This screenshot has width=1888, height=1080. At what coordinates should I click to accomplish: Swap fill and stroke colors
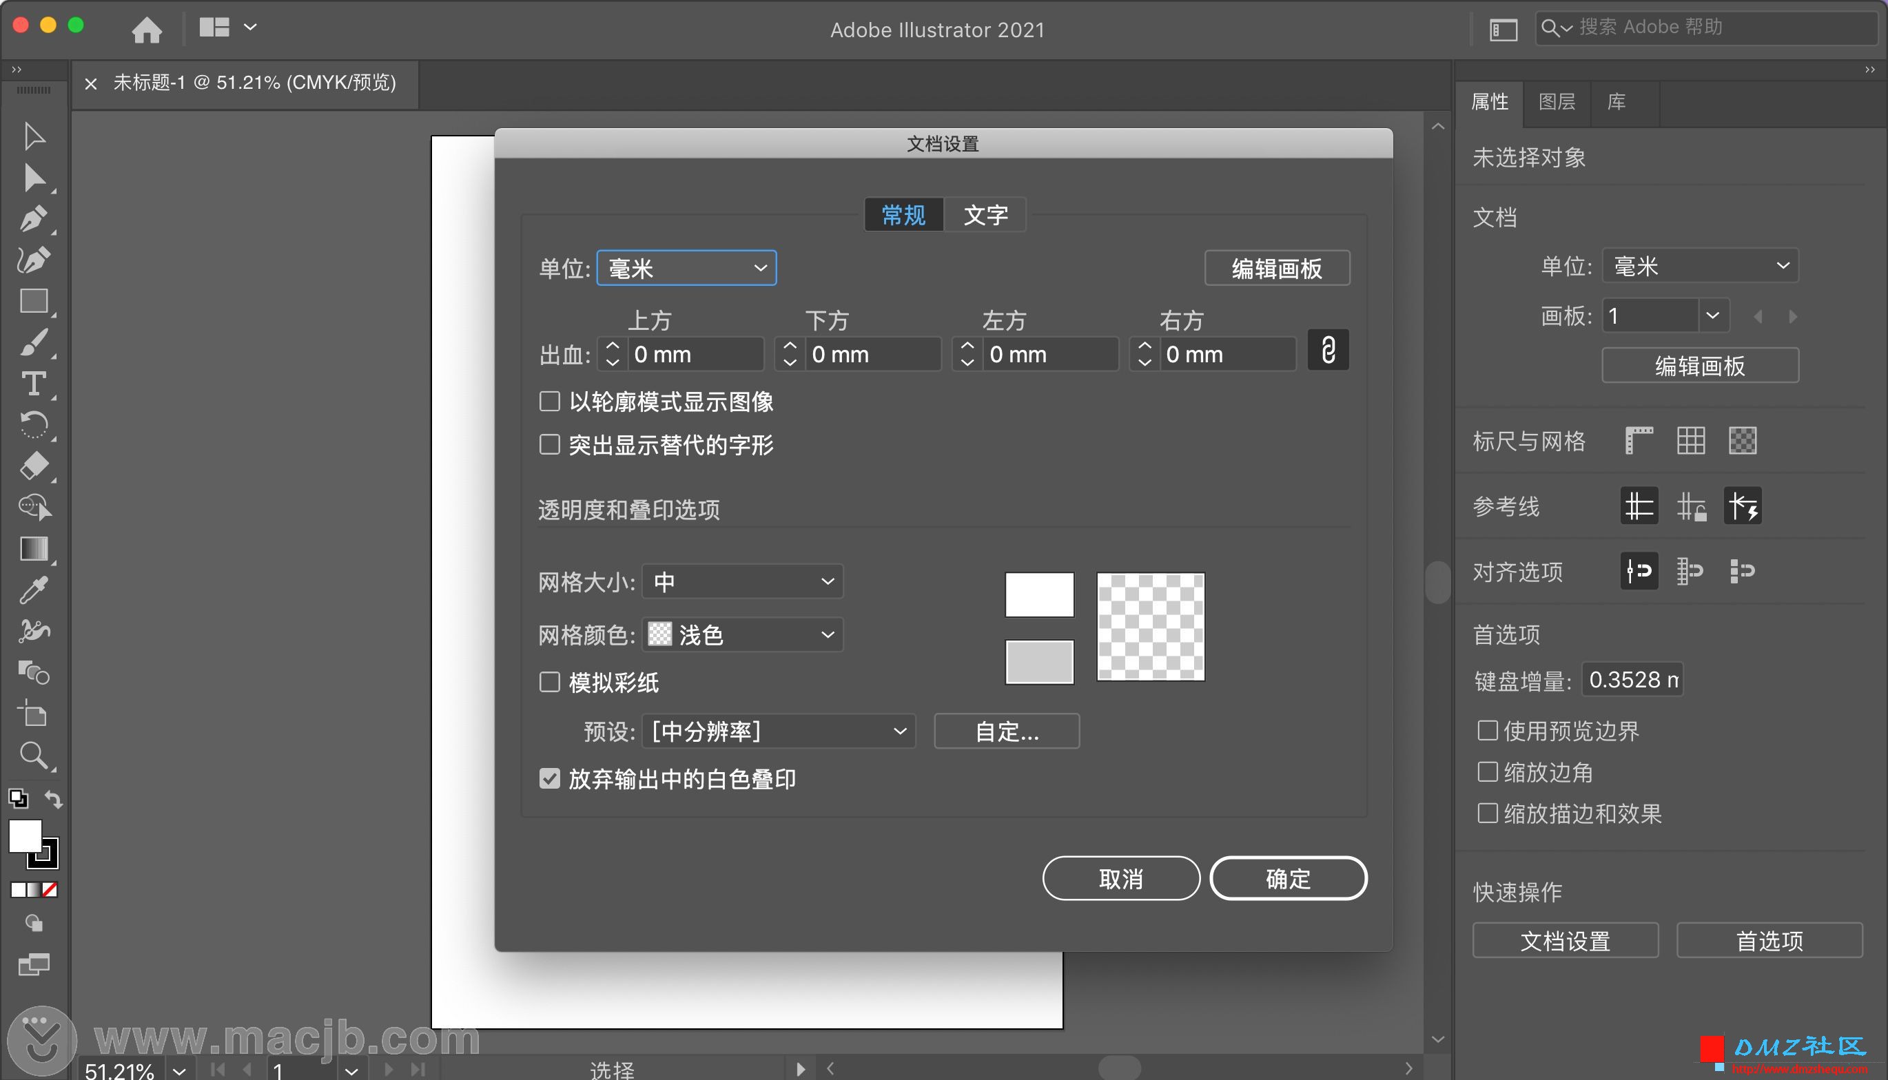54,799
